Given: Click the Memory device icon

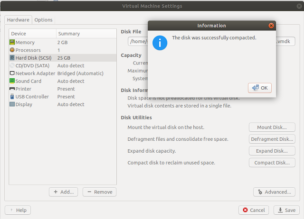Looking at the screenshot, I should pos(12,43).
